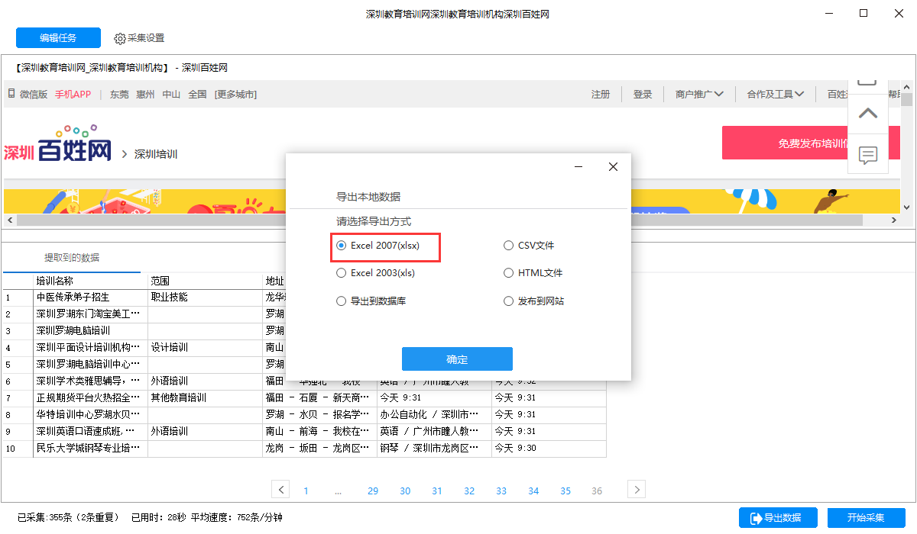Expand 合作及工具 dropdown menu

(776, 95)
